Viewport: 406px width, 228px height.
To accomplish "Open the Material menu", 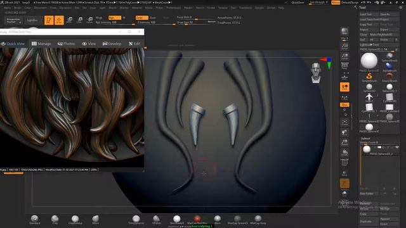I will [137, 8].
